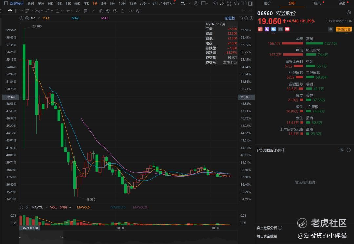
Task: Expand the vertical lines tool dropdown
Action: (21, 11)
